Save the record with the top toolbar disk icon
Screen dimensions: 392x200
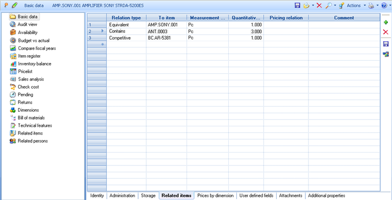pos(297,6)
